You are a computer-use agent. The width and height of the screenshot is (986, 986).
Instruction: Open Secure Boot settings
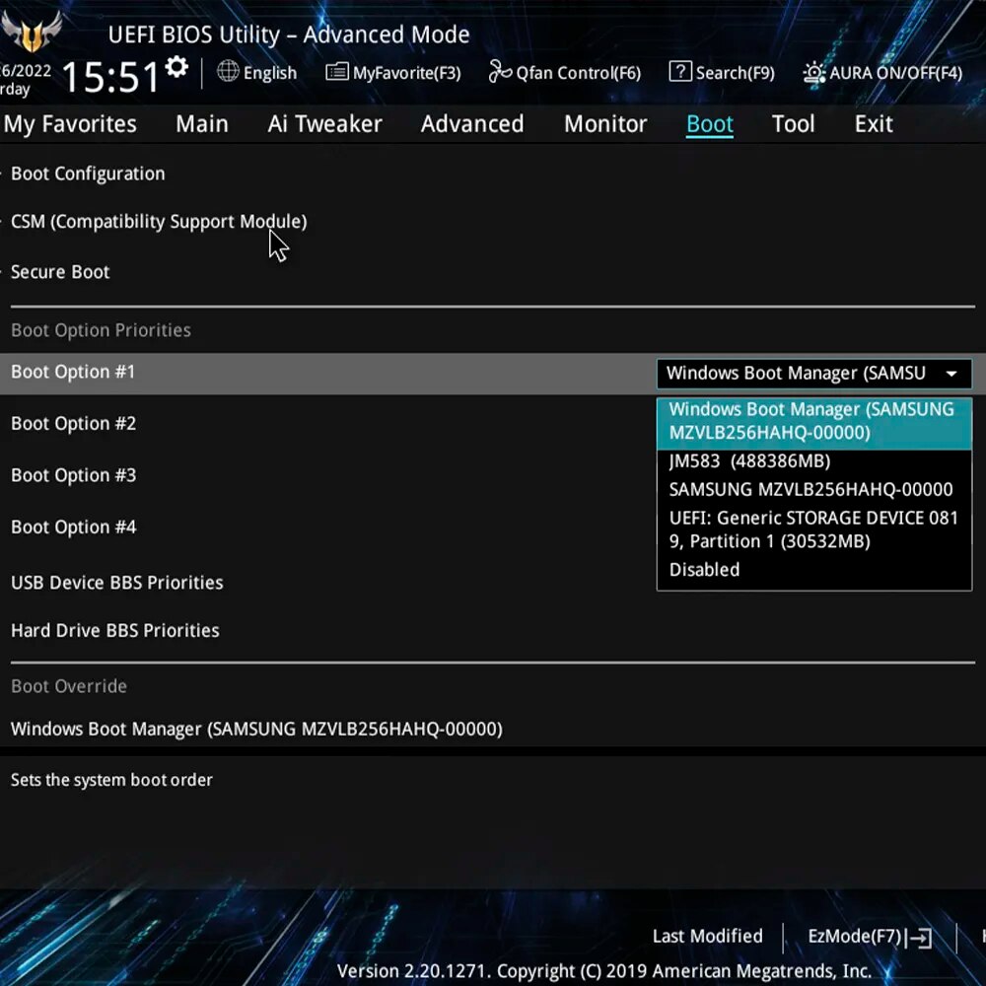coord(60,272)
